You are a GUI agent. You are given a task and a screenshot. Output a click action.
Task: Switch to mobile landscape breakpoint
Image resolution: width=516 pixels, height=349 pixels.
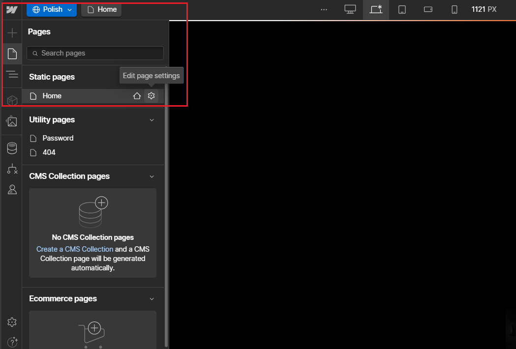(x=428, y=9)
